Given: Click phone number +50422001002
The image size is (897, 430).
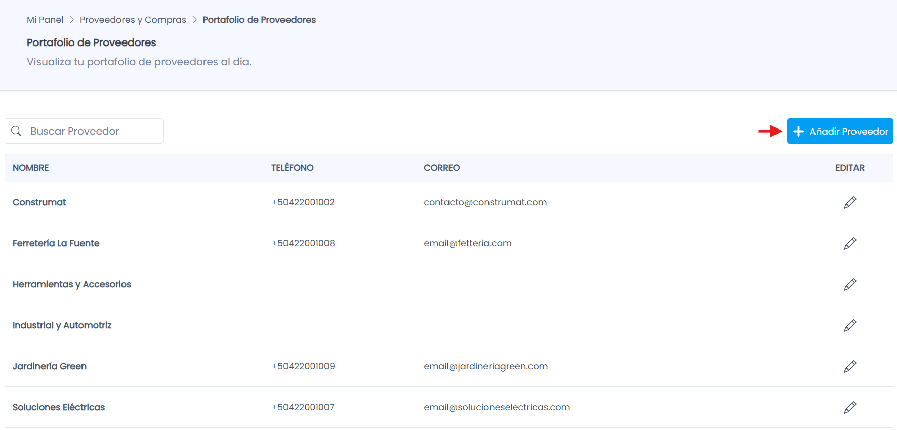Looking at the screenshot, I should [x=303, y=202].
